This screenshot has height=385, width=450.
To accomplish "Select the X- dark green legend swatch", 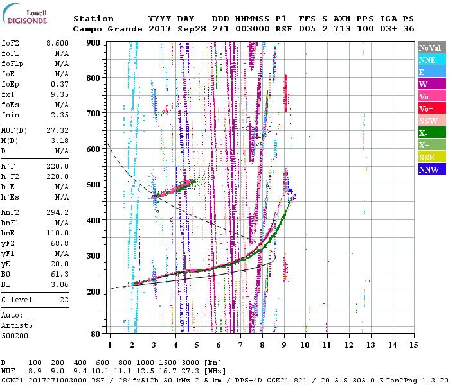I will (x=432, y=133).
